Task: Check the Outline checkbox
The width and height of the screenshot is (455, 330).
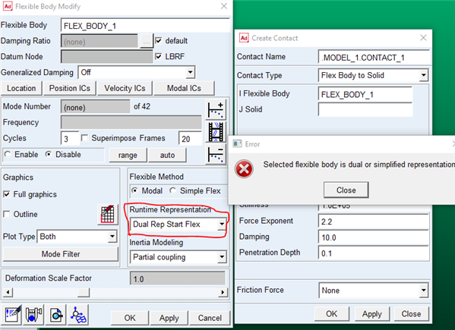Action: tap(6, 214)
